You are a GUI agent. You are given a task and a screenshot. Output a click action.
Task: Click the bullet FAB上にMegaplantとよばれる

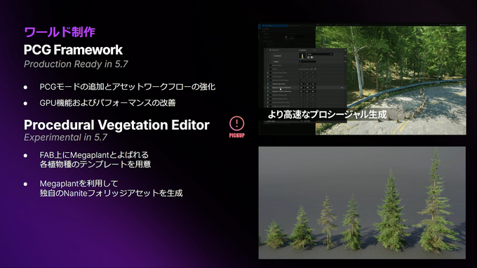94,155
